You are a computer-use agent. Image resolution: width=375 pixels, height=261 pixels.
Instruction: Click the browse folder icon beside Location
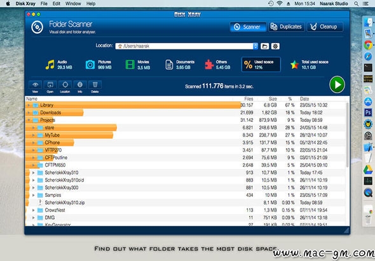click(x=264, y=46)
